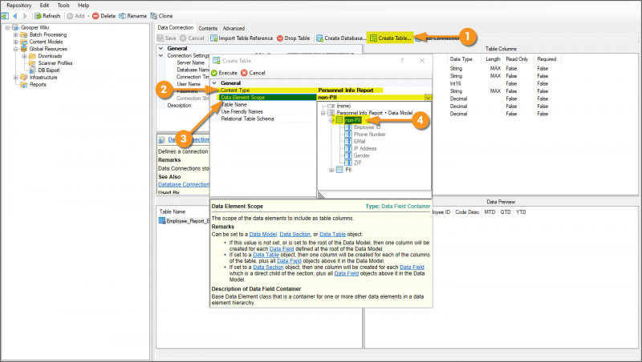Click Import Table Reference
Screen dimensions: 642x362
point(242,38)
